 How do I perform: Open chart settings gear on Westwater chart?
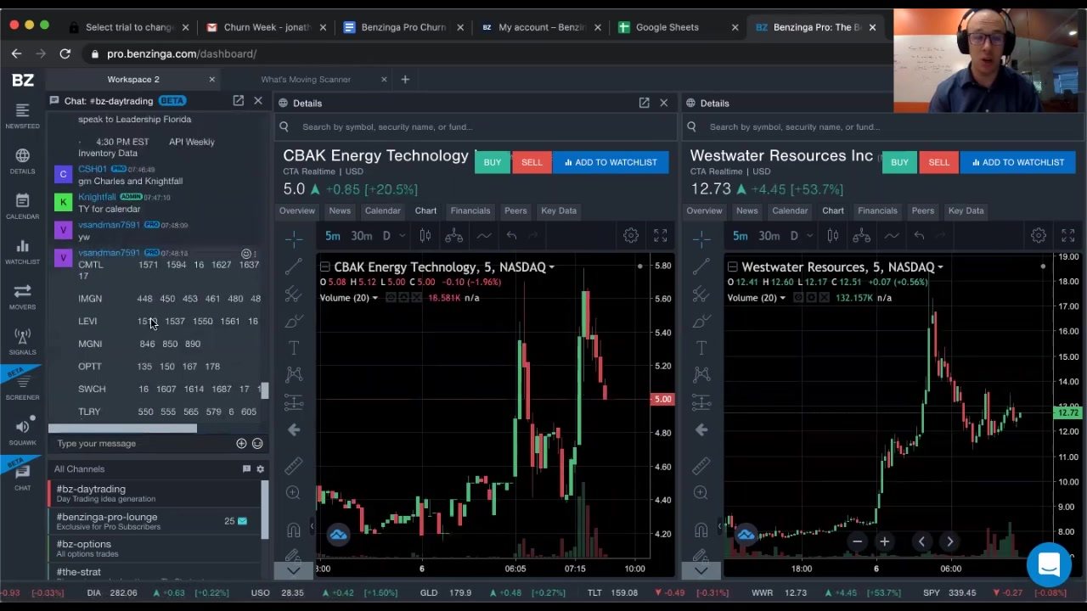pos(1039,236)
